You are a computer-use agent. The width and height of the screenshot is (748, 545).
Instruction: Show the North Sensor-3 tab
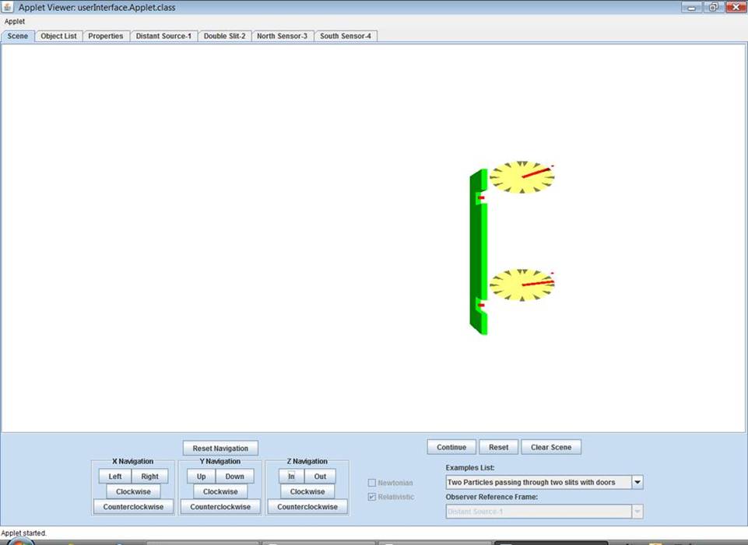pos(282,36)
